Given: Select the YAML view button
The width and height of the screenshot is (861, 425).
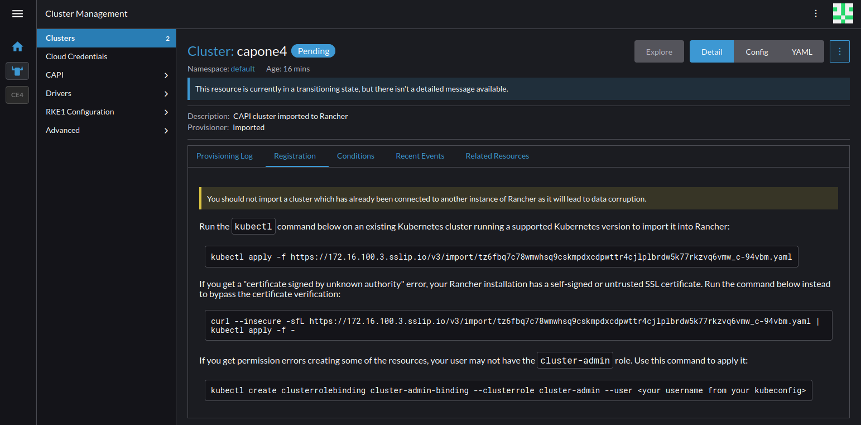Looking at the screenshot, I should tap(802, 51).
